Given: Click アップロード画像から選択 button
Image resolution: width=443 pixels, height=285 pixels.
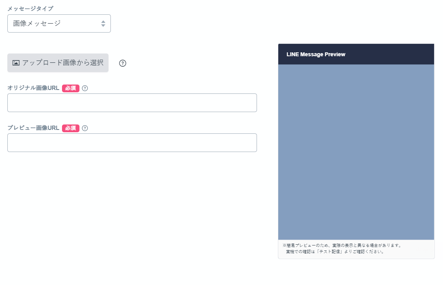Looking at the screenshot, I should (x=58, y=63).
